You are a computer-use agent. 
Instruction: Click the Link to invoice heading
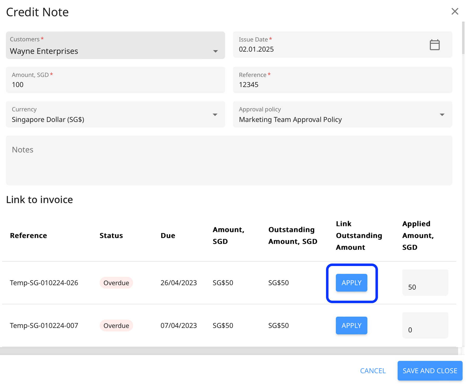coord(40,200)
